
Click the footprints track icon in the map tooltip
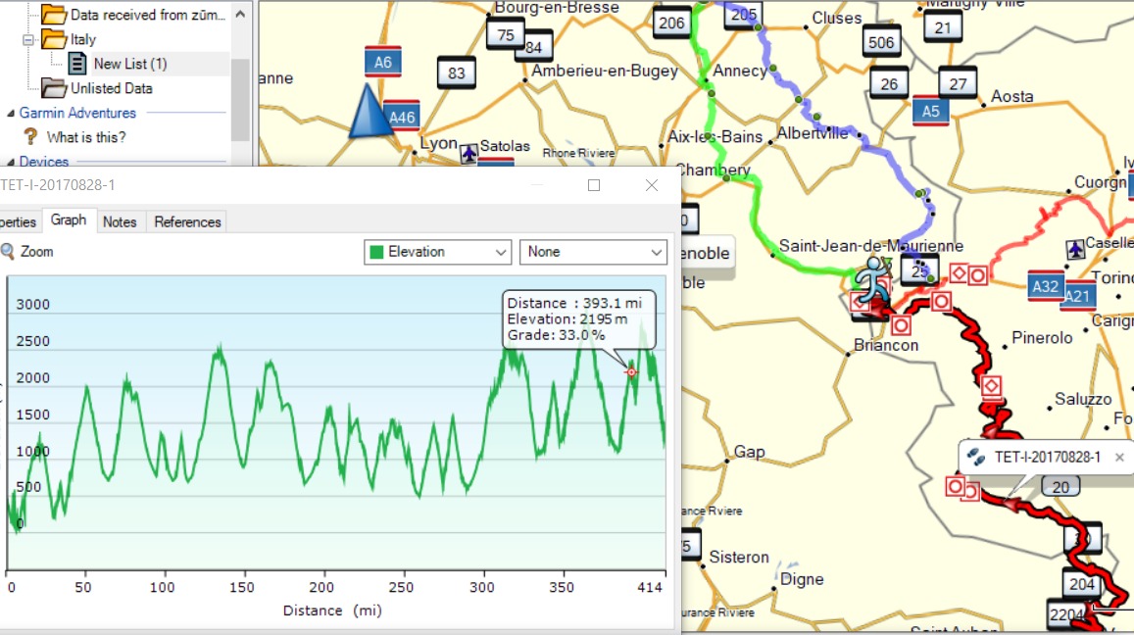(x=975, y=457)
